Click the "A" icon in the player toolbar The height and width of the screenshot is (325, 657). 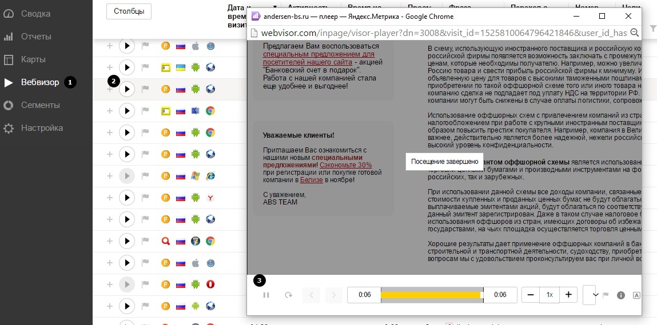pyautogui.click(x=636, y=295)
